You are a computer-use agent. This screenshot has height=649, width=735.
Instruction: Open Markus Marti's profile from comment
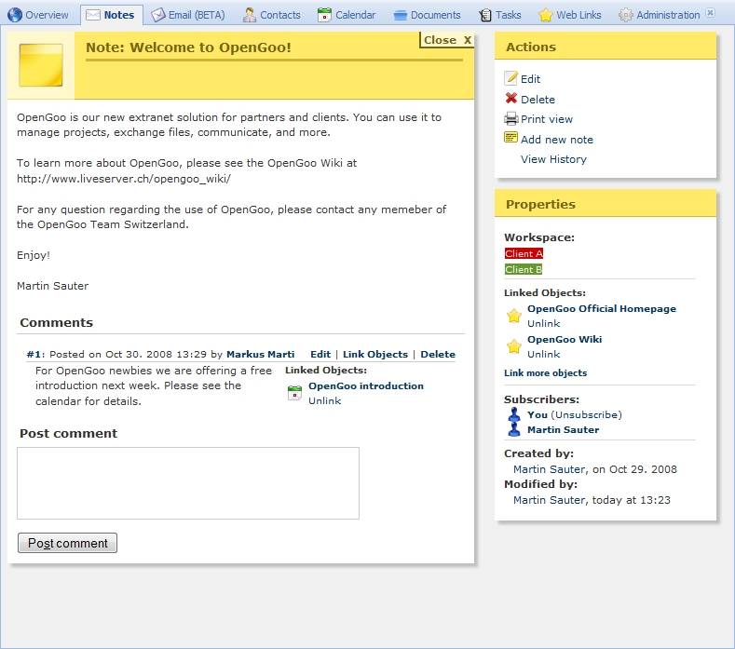[260, 355]
